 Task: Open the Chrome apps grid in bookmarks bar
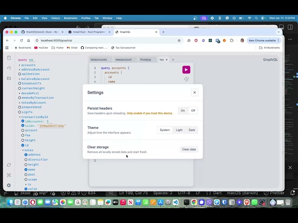[7, 48]
